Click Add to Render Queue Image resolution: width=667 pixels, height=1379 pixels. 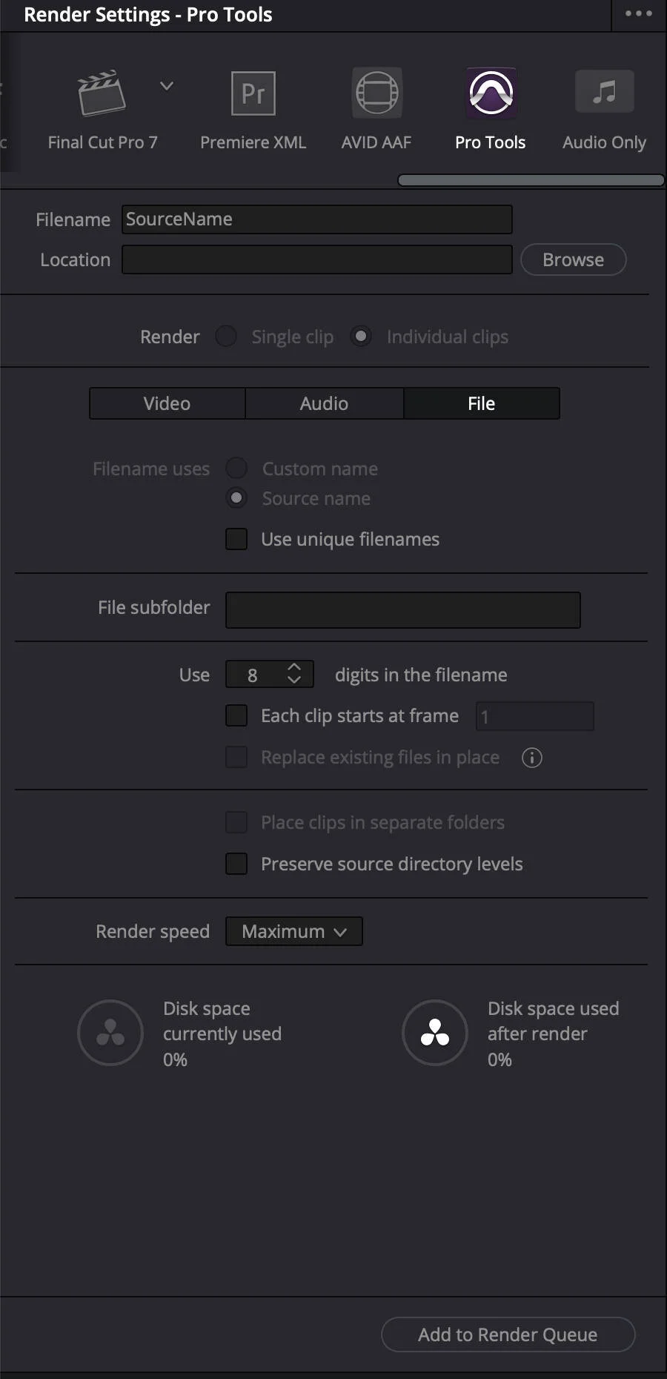coord(508,1335)
